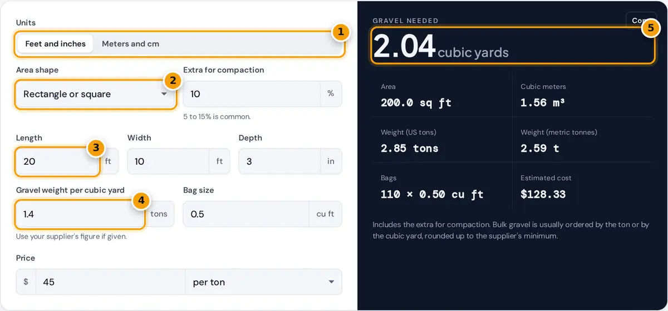This screenshot has height=311, width=668.
Task: Focus the Width input field
Action: (168, 161)
